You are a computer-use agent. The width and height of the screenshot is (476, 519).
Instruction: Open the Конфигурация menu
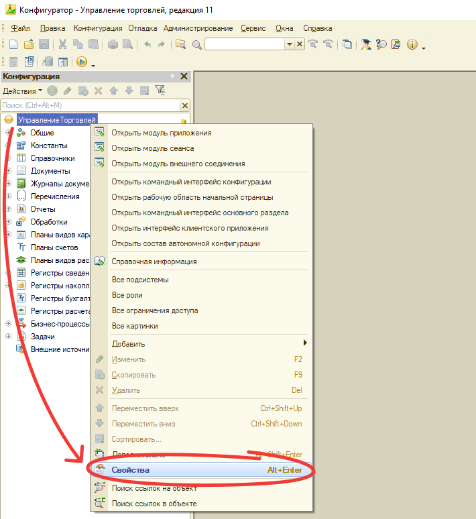tap(98, 28)
